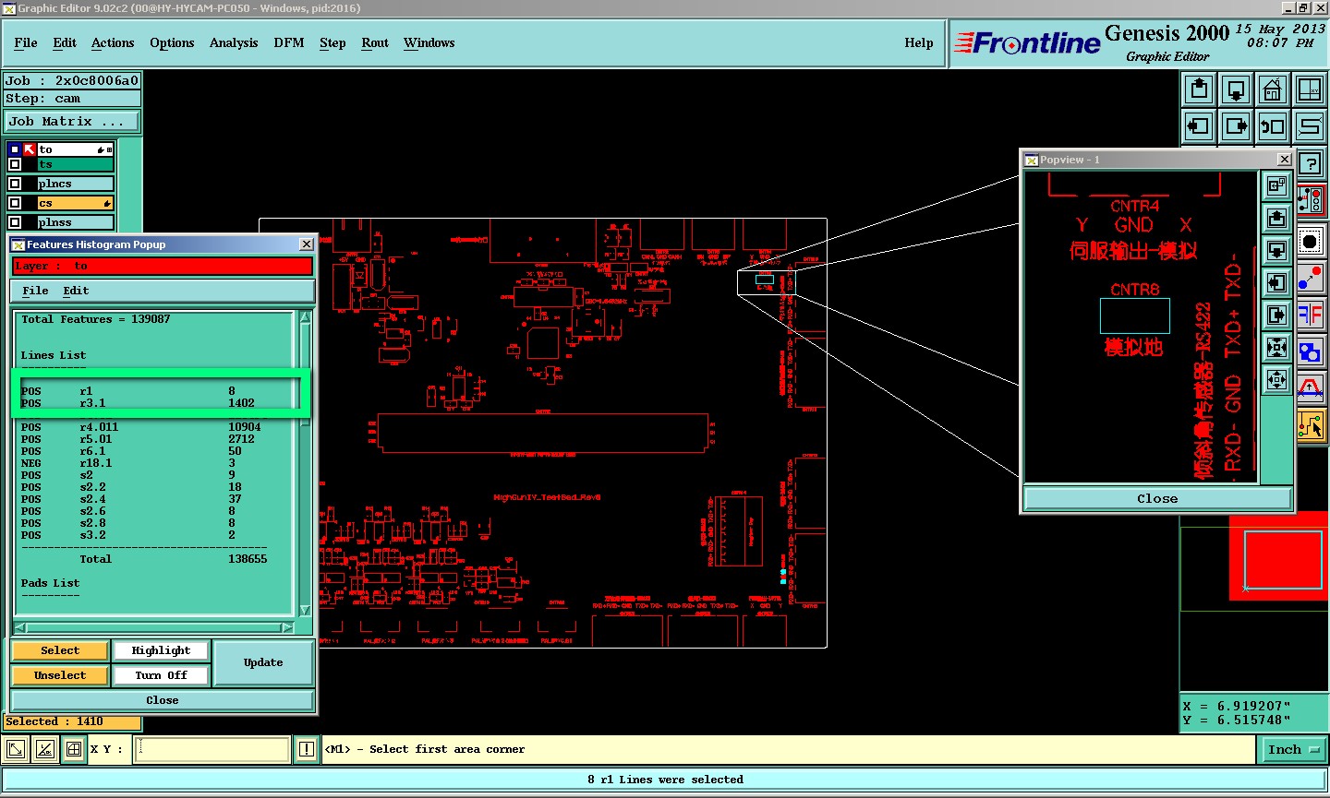
Task: Open the Help menu
Action: pos(919,42)
